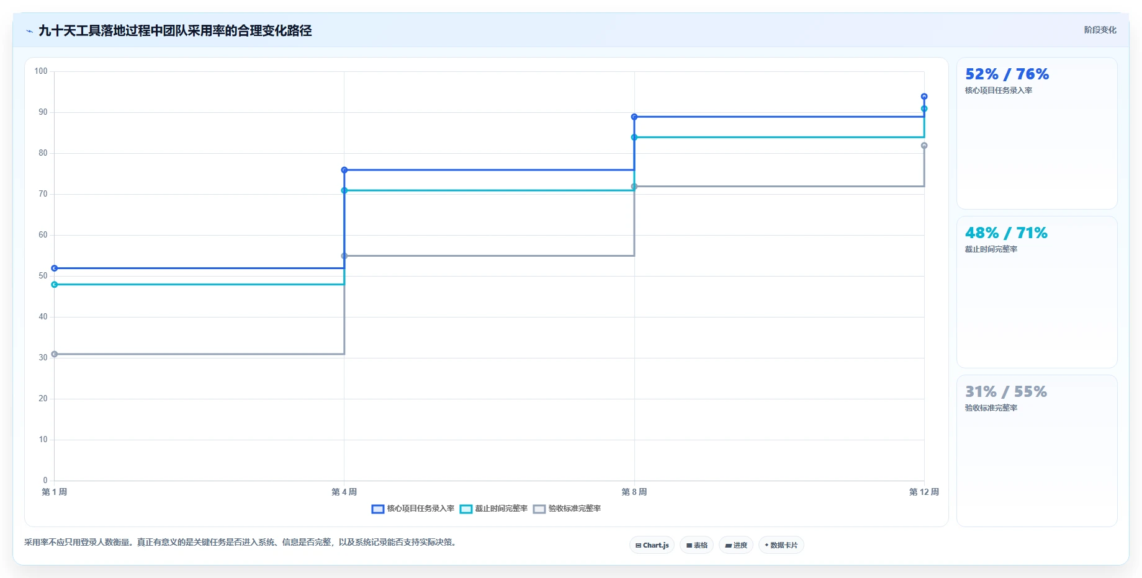
Task: Click the 核心项目任务录入率 card label
Action: [x=999, y=91]
